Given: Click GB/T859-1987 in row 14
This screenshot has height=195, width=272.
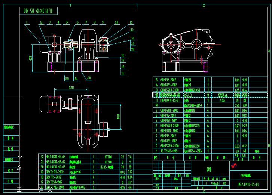Looking at the screenshot, I should click(x=168, y=85).
